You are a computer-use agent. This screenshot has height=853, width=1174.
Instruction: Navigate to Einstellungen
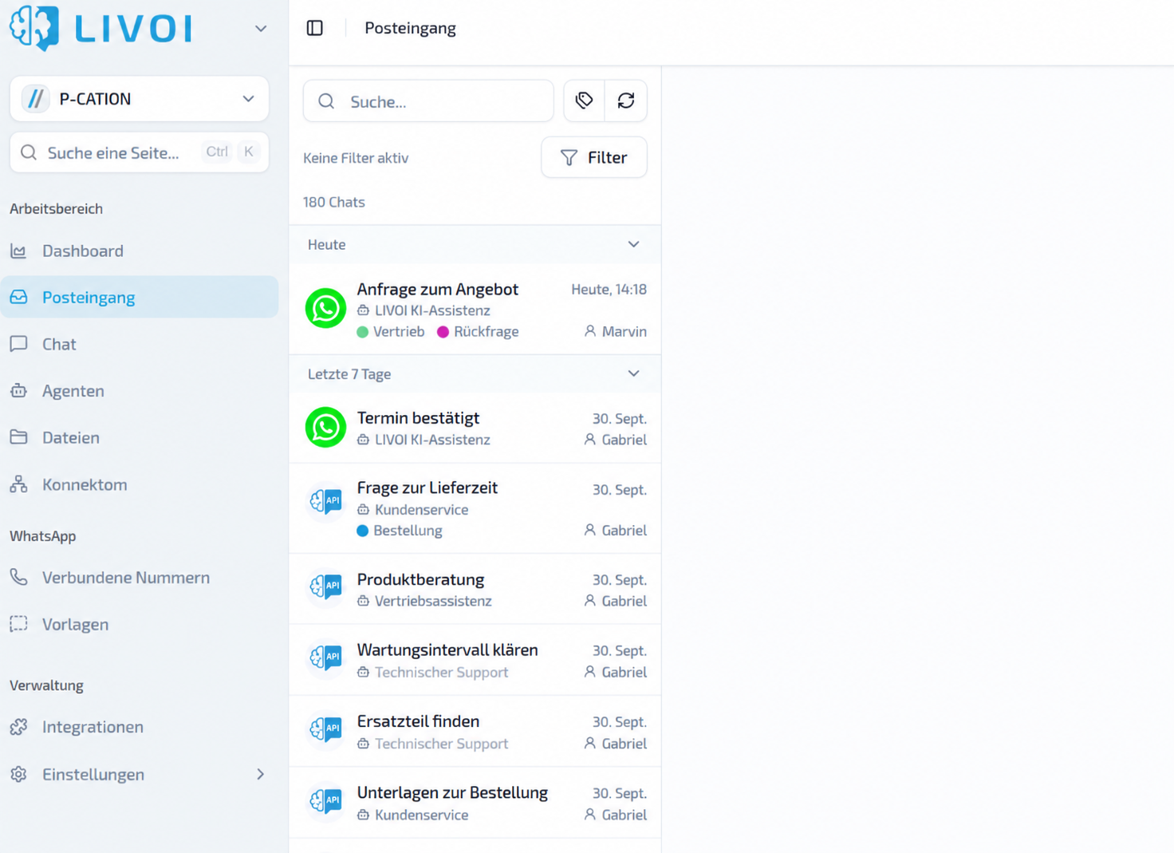[140, 774]
